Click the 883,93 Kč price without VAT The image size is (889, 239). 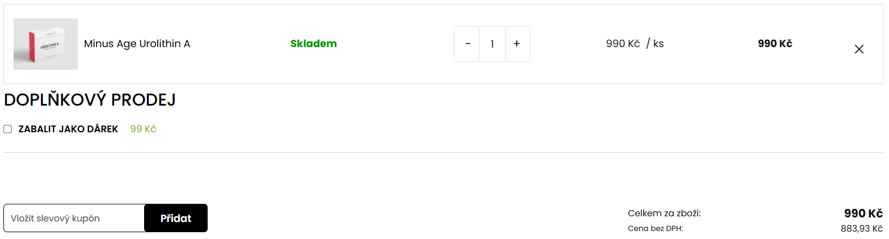pyautogui.click(x=861, y=229)
